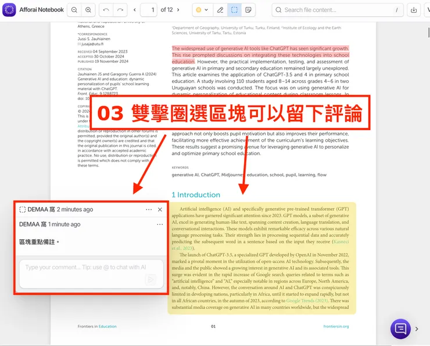Image resolution: width=430 pixels, height=346 pixels.
Task: Zoom out of the PDF
Action: 74,10
